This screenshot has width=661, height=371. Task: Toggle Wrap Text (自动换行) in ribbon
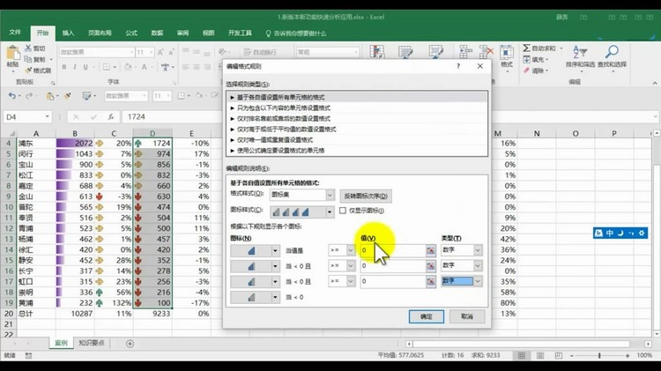point(261,52)
